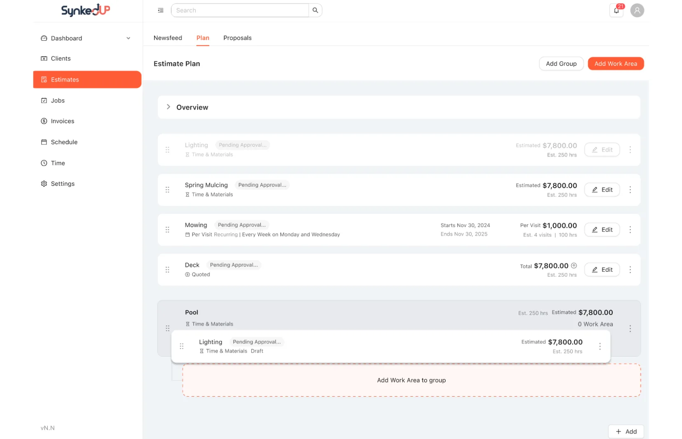
Task: Click the drag handle for Mowing row
Action: click(168, 230)
